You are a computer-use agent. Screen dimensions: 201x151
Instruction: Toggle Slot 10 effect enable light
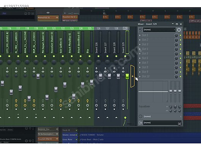point(180,77)
